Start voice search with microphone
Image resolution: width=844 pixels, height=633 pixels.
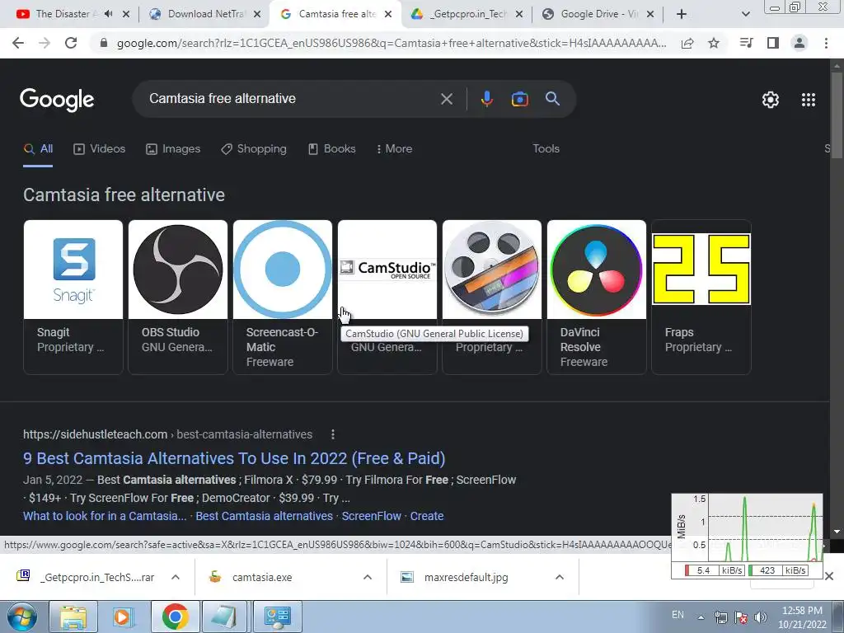[486, 99]
